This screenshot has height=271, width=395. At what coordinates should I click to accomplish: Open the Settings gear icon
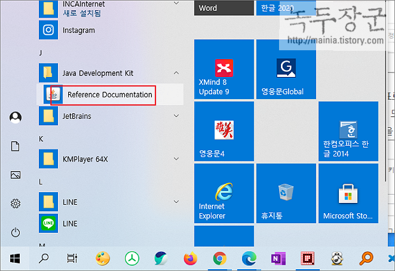[15, 204]
